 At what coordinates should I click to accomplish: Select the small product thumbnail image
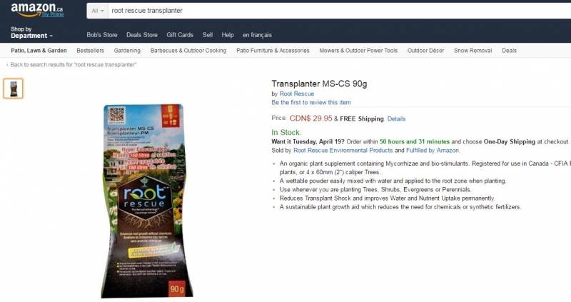(x=14, y=89)
